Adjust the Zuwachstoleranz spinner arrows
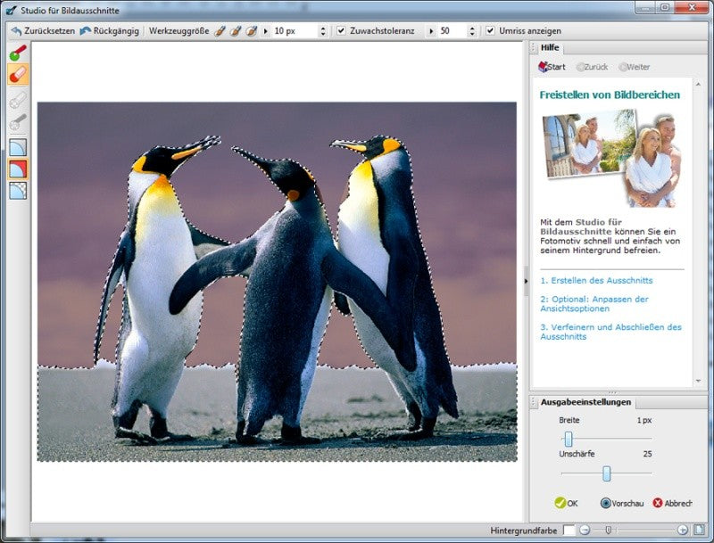 click(x=472, y=31)
